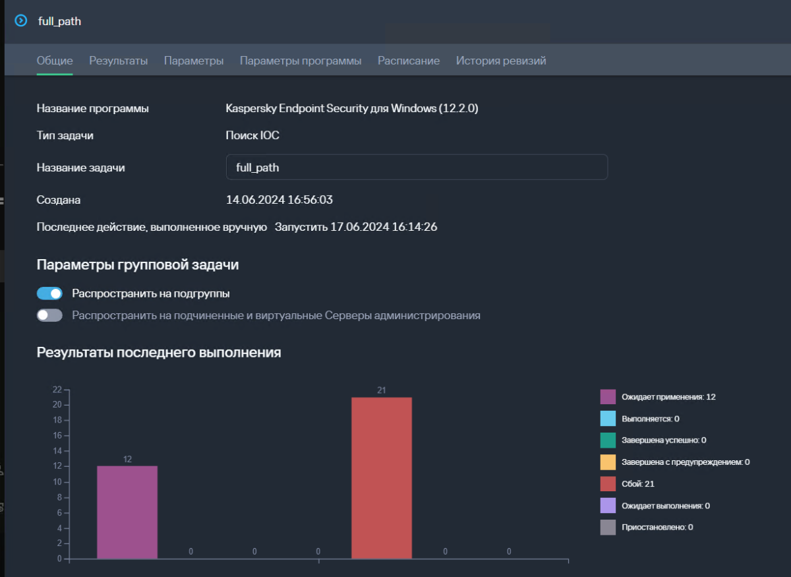Click the Ожидает применения legend color square

click(x=608, y=397)
